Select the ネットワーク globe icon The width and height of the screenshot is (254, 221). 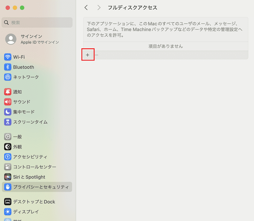(x=8, y=77)
